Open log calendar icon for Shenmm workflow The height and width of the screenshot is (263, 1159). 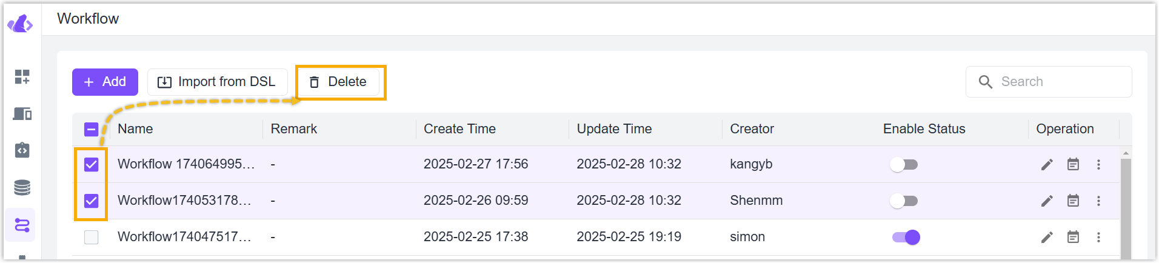[1073, 201]
